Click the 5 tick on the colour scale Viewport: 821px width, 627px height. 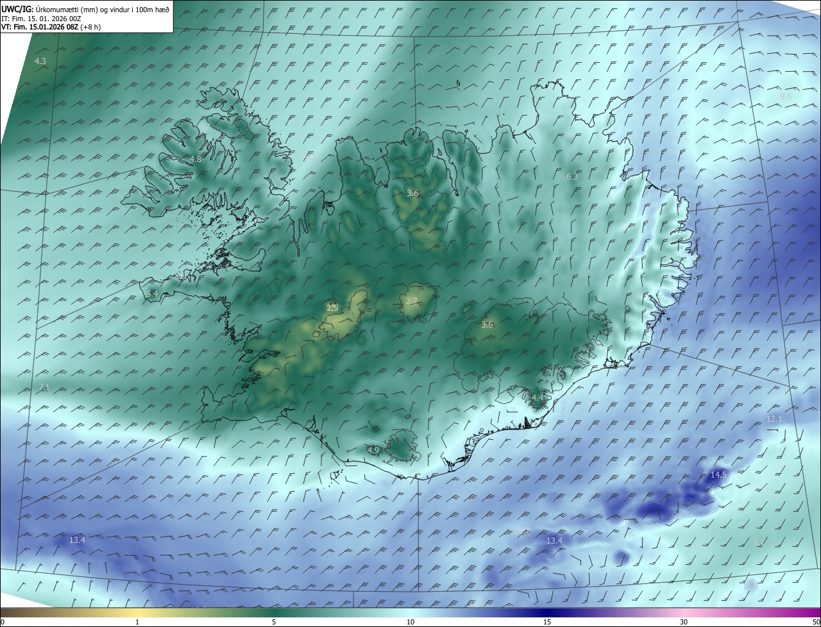pos(274,622)
